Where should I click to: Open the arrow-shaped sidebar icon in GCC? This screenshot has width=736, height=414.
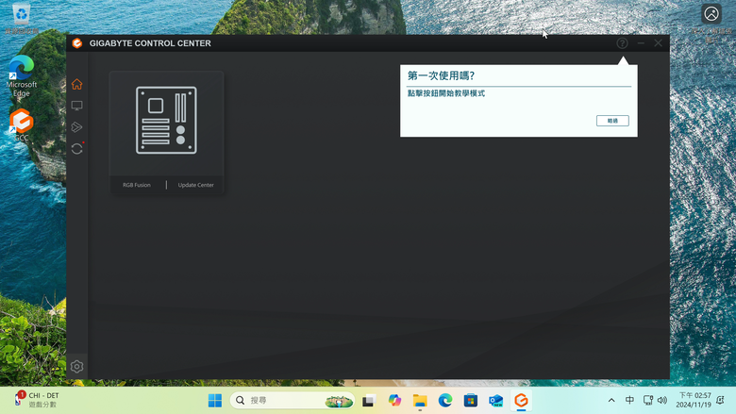[77, 127]
